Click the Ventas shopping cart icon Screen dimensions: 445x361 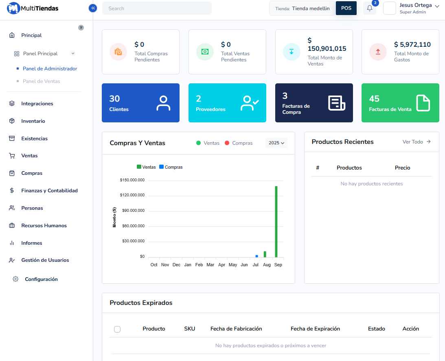tap(12, 156)
